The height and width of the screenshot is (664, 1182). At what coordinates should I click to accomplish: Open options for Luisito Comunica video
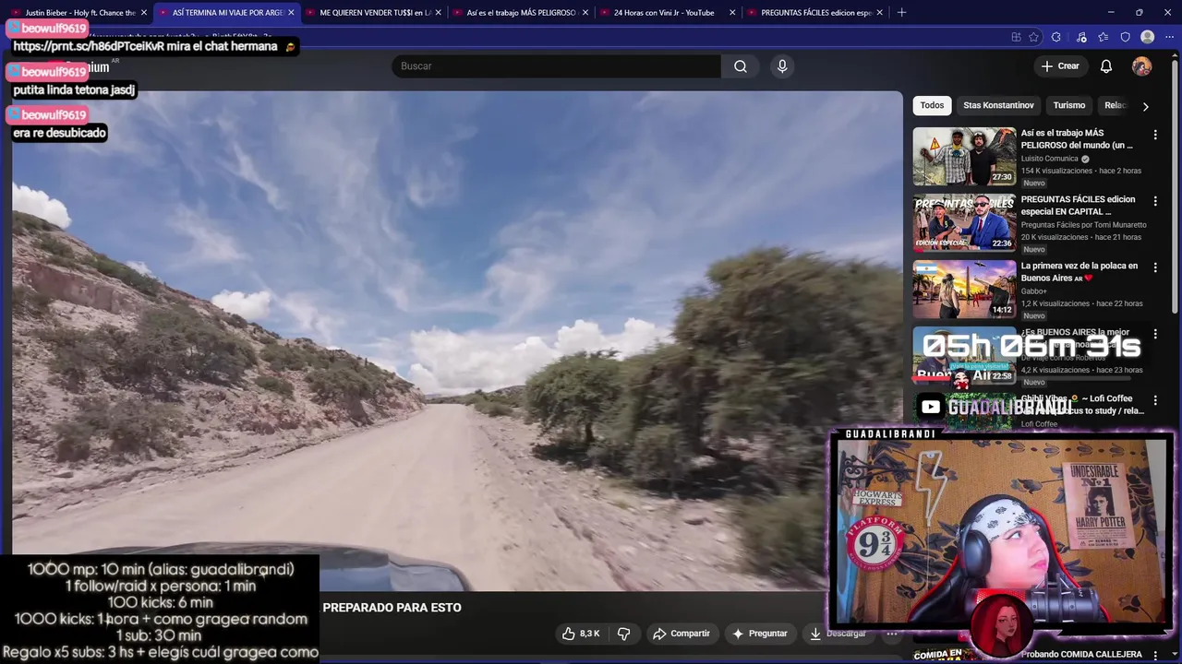1155,135
